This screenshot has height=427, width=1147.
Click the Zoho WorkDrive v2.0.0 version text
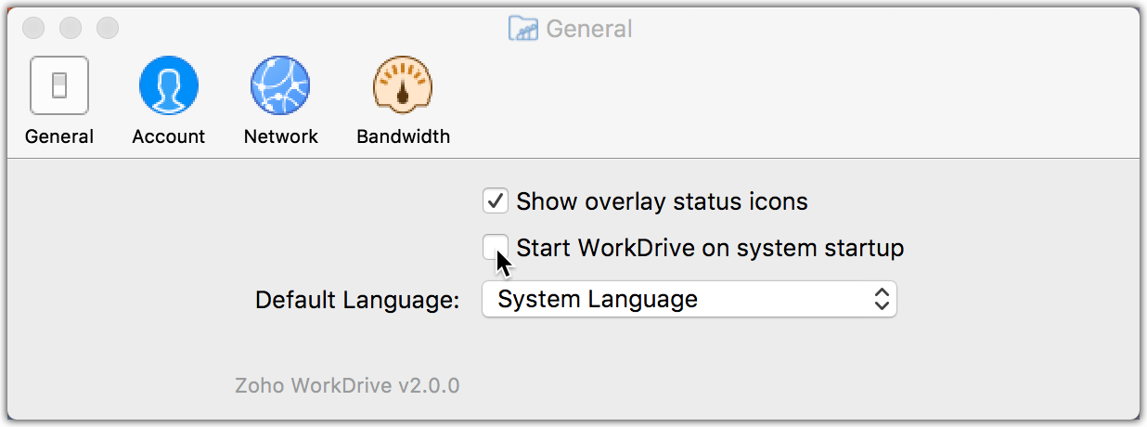pos(347,385)
